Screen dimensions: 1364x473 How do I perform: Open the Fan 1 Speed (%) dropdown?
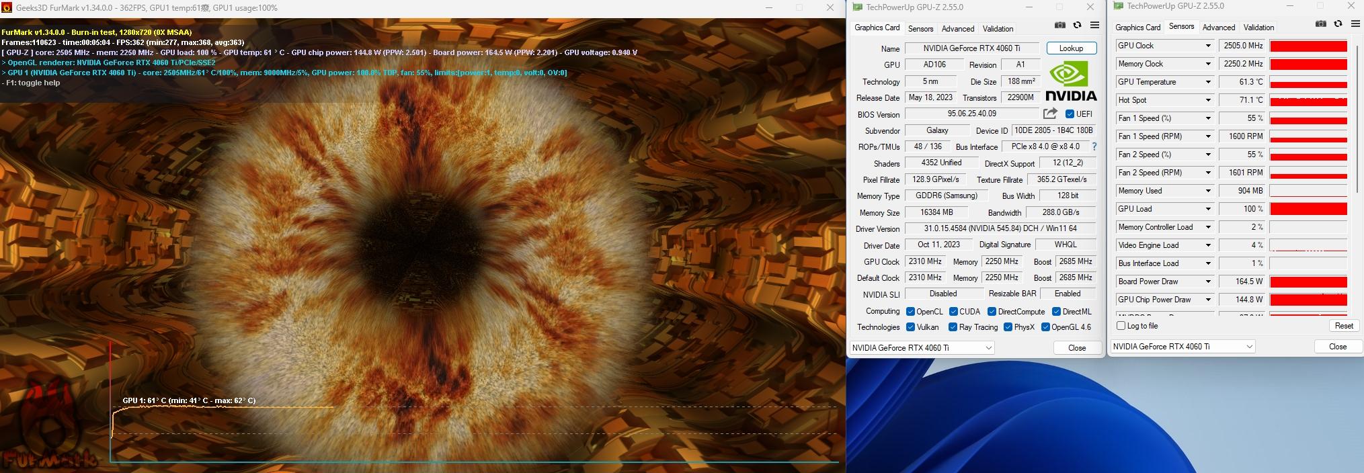tap(1208, 118)
